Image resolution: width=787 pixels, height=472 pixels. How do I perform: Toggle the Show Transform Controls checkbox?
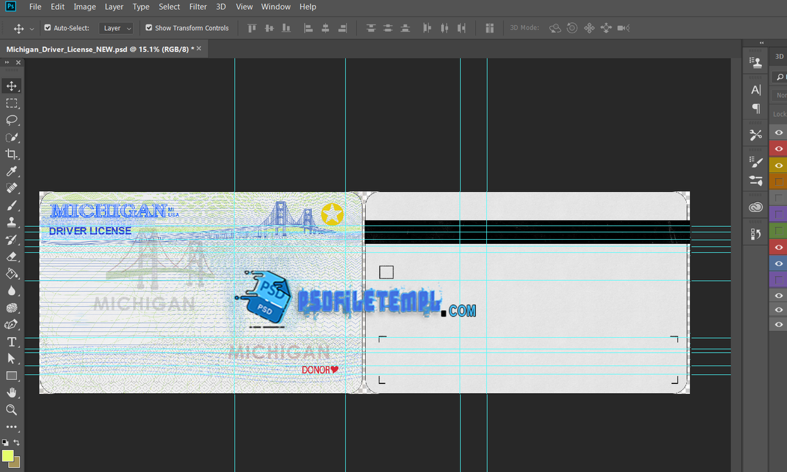coord(149,28)
